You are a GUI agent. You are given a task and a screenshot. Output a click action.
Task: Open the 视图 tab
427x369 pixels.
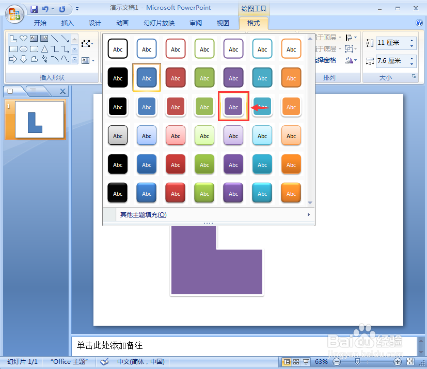(223, 23)
